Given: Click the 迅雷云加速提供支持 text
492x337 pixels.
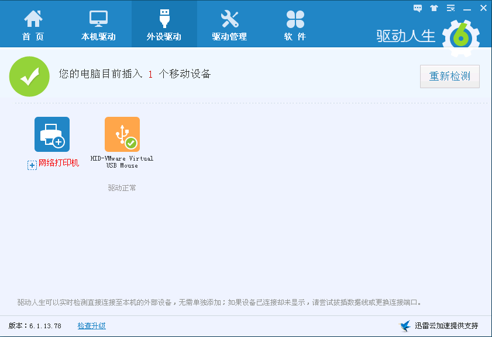Looking at the screenshot, I should (446, 326).
